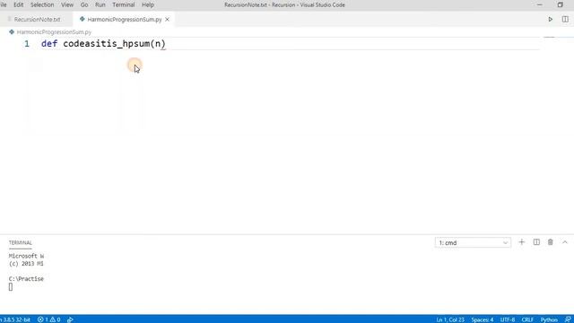This screenshot has height=323, width=574.
Task: Create a new terminal with plus icon
Action: coord(522,242)
